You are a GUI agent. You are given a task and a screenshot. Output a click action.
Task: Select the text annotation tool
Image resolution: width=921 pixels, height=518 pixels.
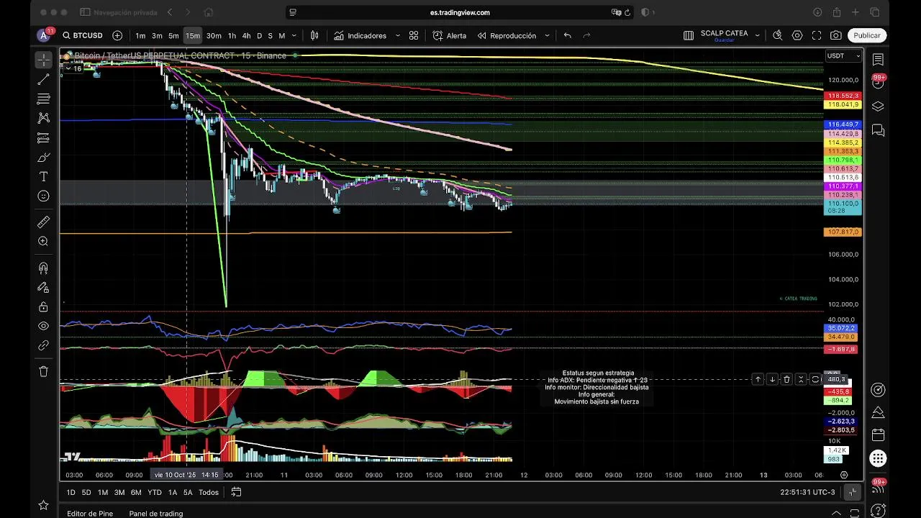43,176
